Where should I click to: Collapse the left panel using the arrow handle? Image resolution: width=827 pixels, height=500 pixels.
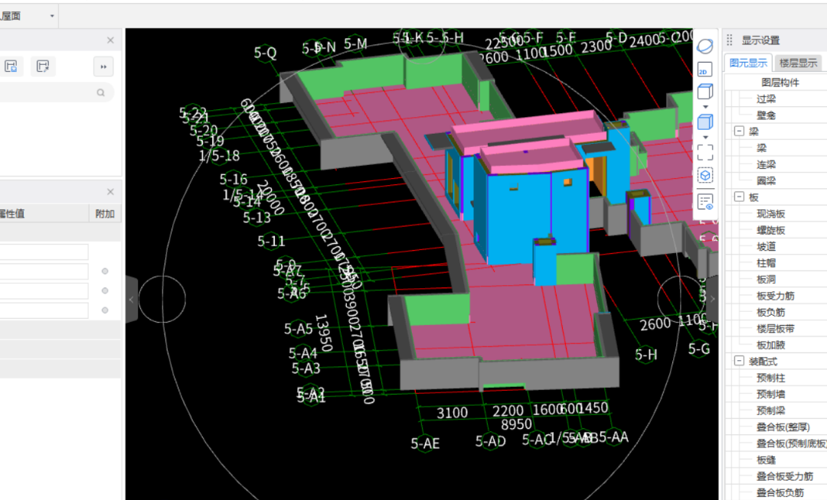(132, 299)
